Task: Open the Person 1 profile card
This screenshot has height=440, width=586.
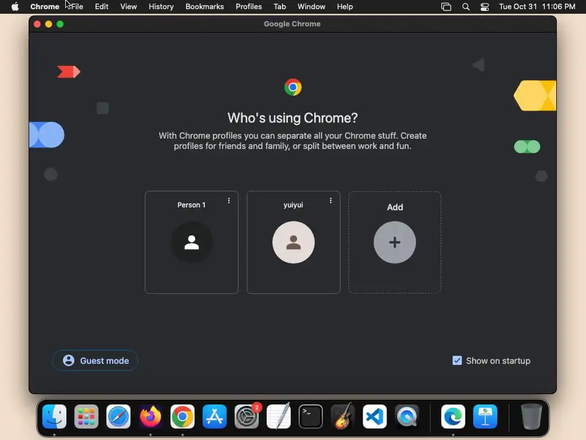Action: [x=191, y=242]
